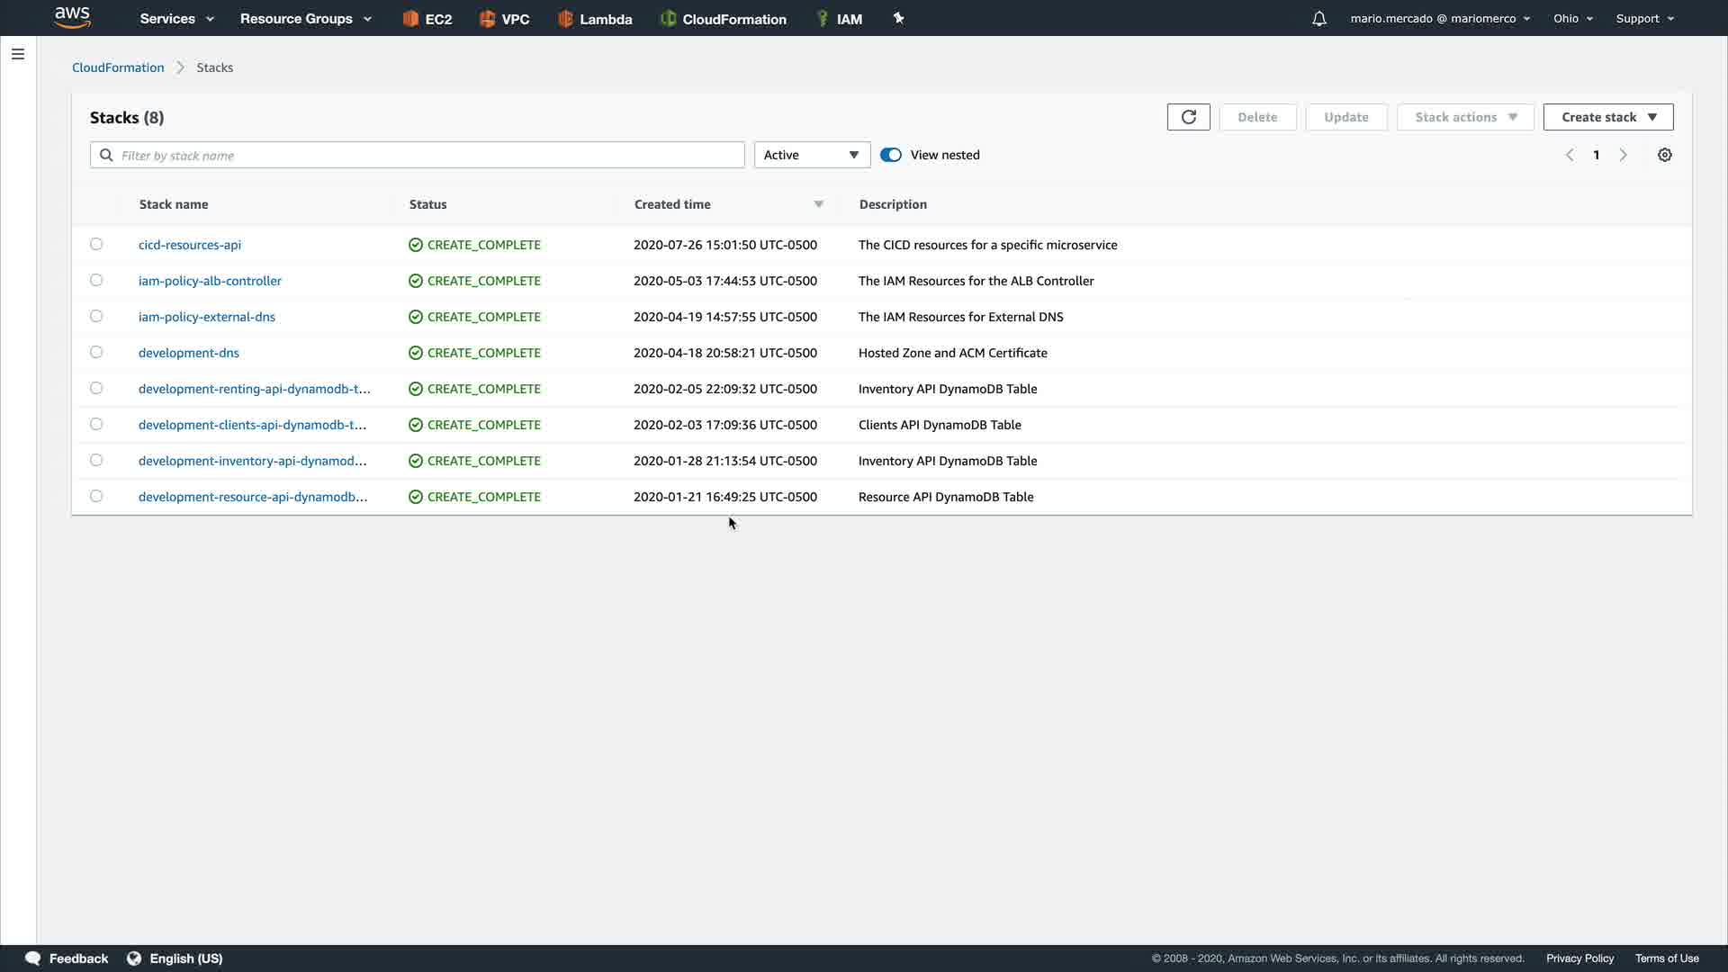This screenshot has width=1728, height=972.
Task: Select the cicd-resources-api stack radio button
Action: (x=96, y=244)
